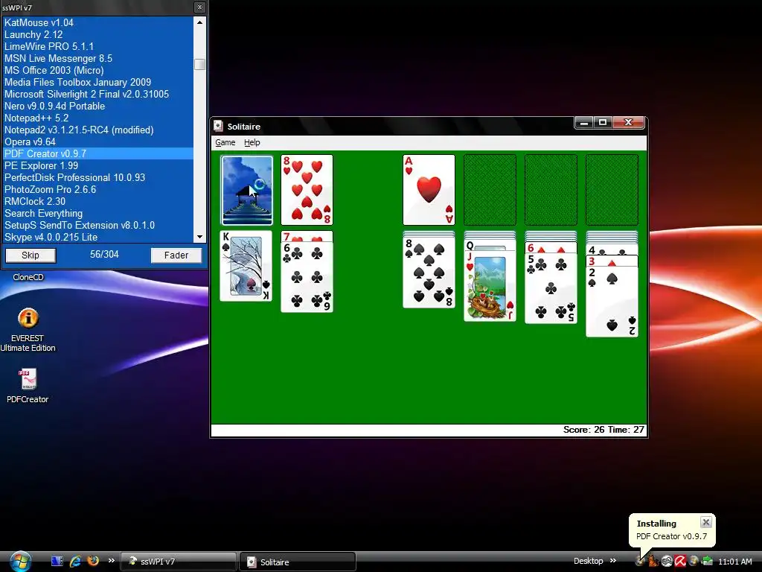
Task: Click the network tray icon near clock
Action: coord(707,562)
